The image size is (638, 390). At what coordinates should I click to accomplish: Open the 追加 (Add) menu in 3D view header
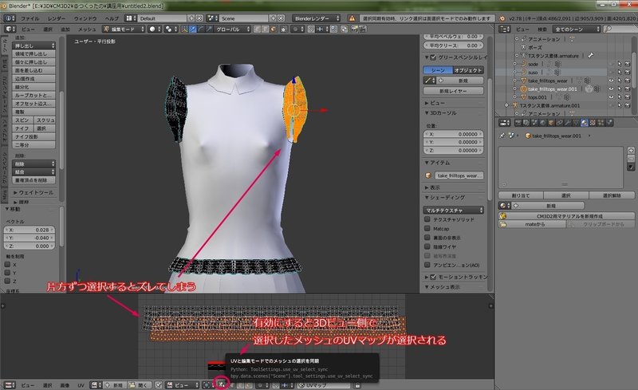(x=65, y=30)
